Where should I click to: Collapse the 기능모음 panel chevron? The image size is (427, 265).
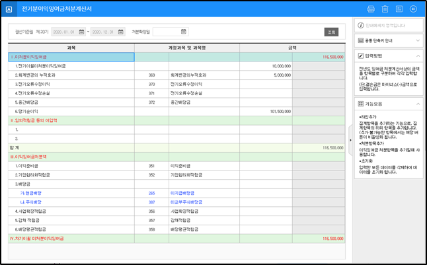(418, 104)
